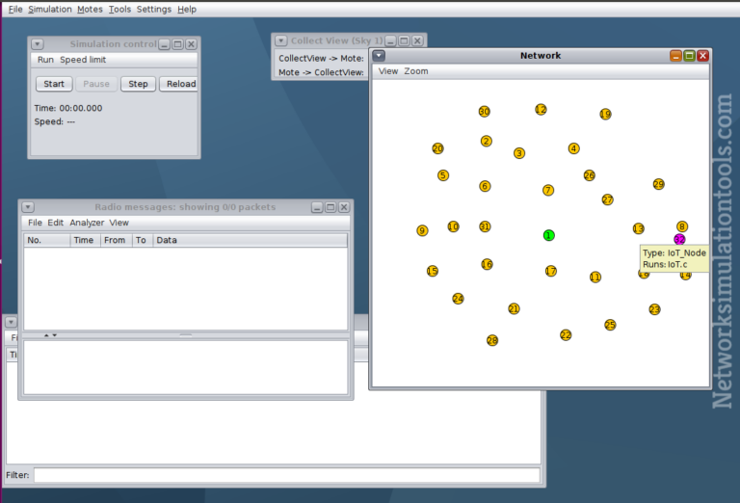Select mote node 28 in network

tap(492, 340)
